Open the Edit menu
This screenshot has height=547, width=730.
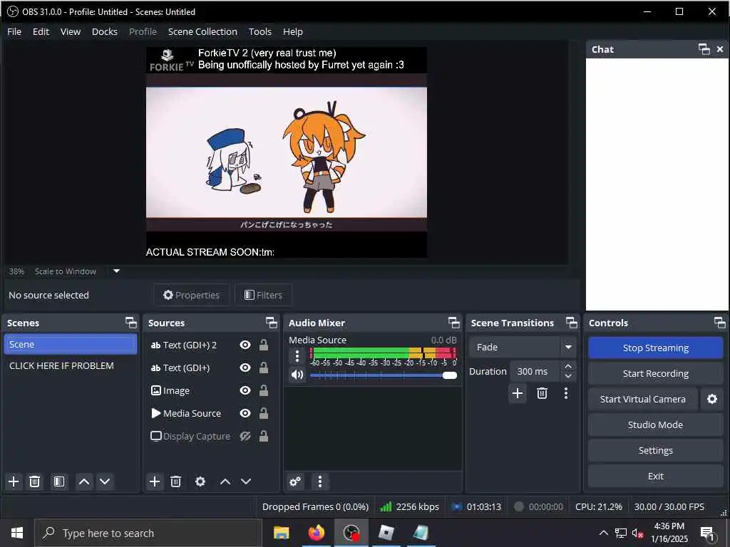(x=41, y=31)
